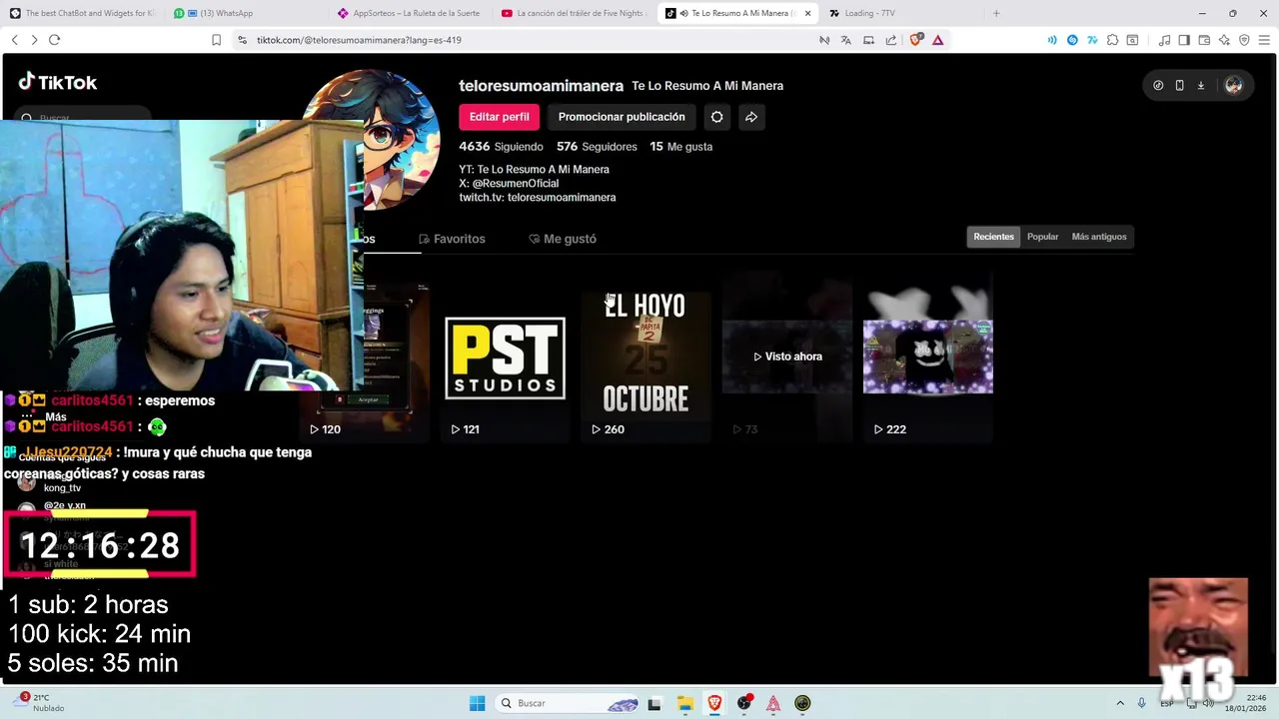
Task: Bookmark this page in the address bar
Action: point(216,40)
